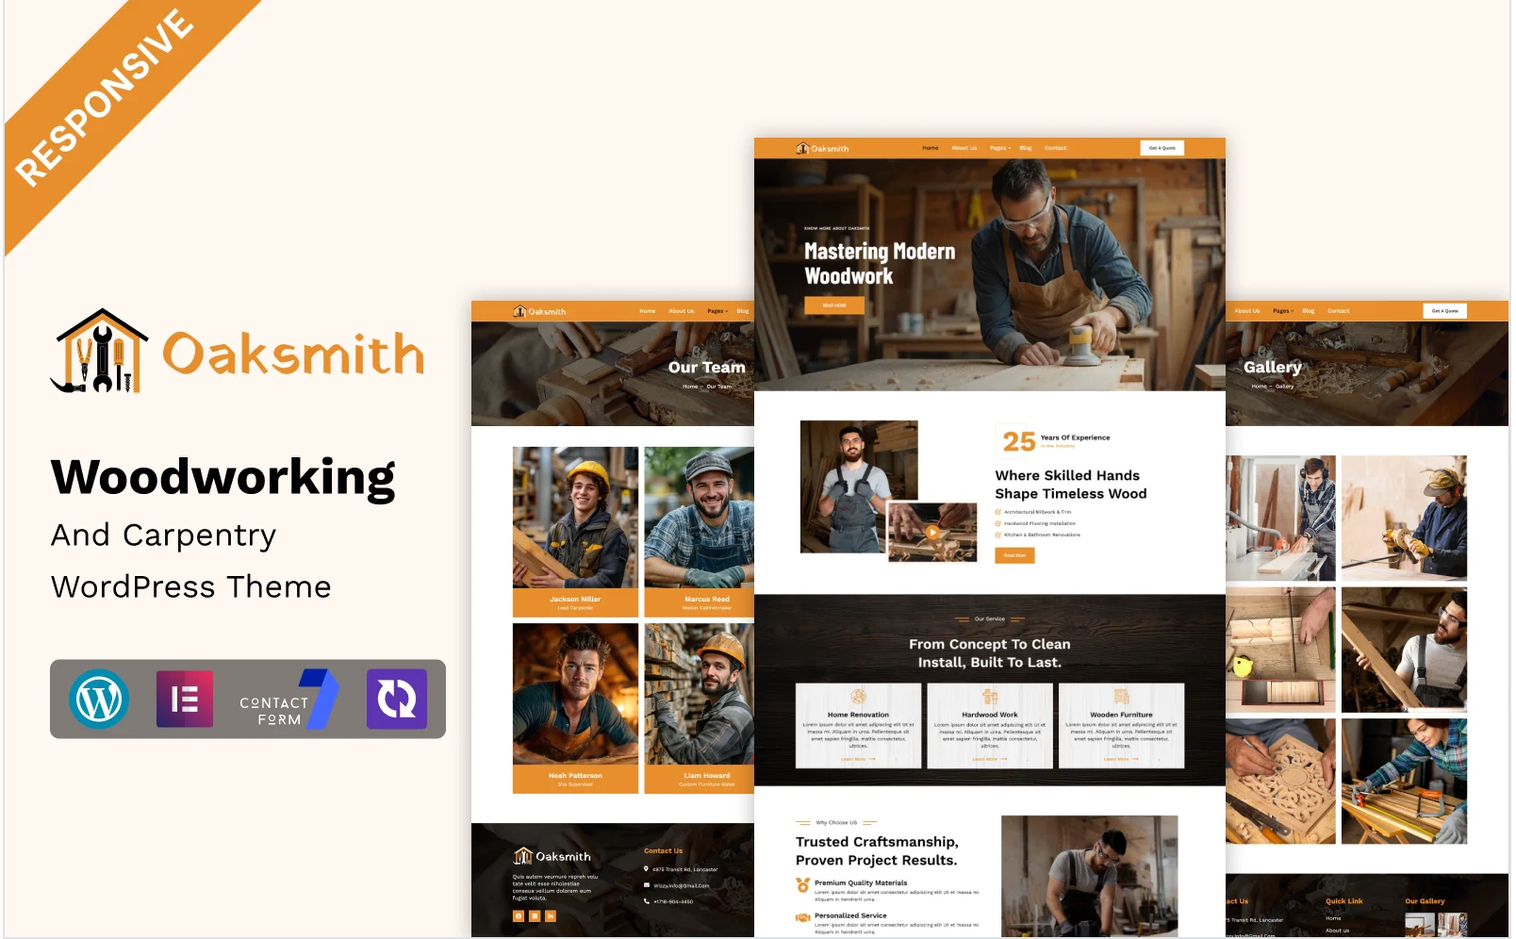The height and width of the screenshot is (939, 1516).
Task: Click the 'Contact Us' footer heading on team page
Action: click(664, 851)
